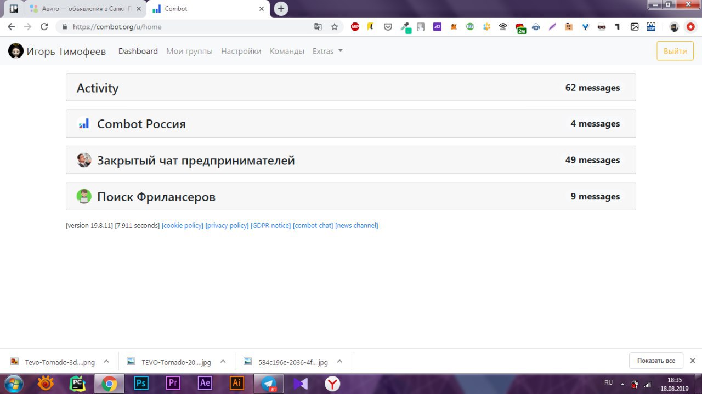Click the Игорь Тимофеев name
The height and width of the screenshot is (394, 702).
tap(66, 51)
